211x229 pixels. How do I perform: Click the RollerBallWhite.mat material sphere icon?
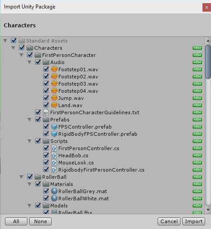pos(54,199)
